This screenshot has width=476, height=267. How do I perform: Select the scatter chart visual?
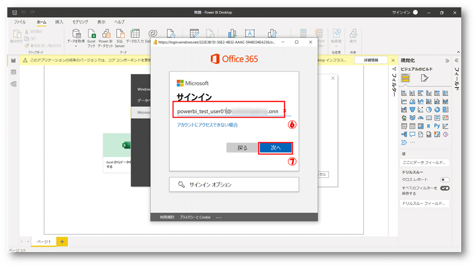(x=420, y=109)
